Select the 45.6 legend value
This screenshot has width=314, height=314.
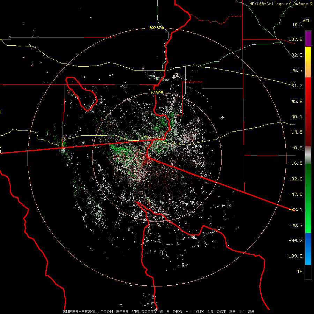click(x=297, y=101)
